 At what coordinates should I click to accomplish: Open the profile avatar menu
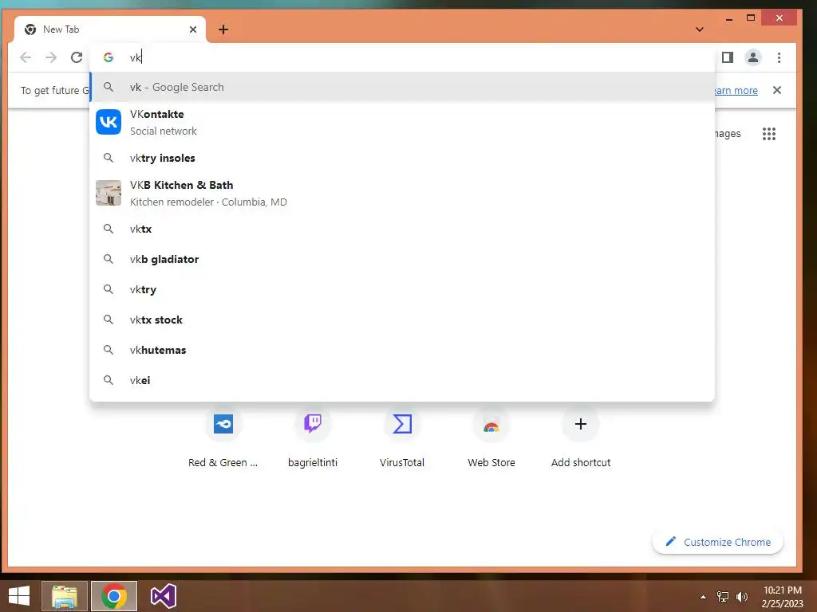(753, 57)
